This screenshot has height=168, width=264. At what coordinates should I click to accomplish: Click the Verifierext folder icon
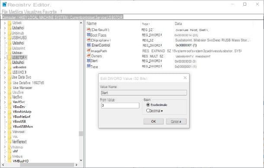point(10,142)
